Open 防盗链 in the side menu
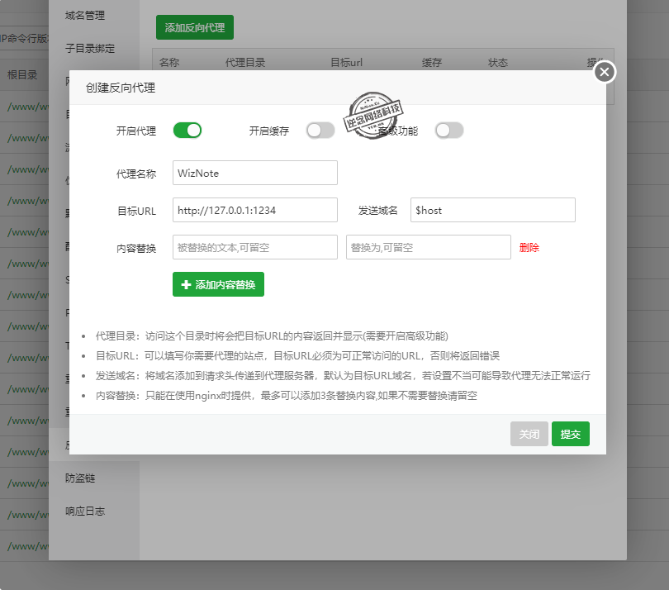This screenshot has height=590, width=669. tap(80, 478)
